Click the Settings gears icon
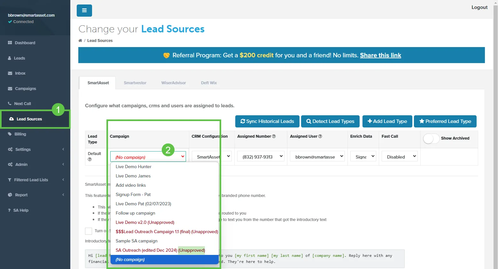Viewport: 498px width, 269px height. 10,150
